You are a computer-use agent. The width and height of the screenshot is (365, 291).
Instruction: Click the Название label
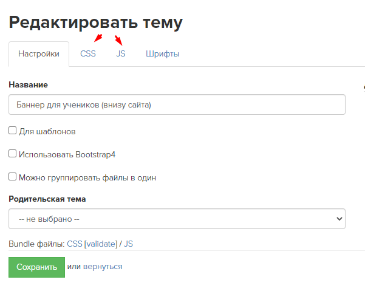(28, 84)
